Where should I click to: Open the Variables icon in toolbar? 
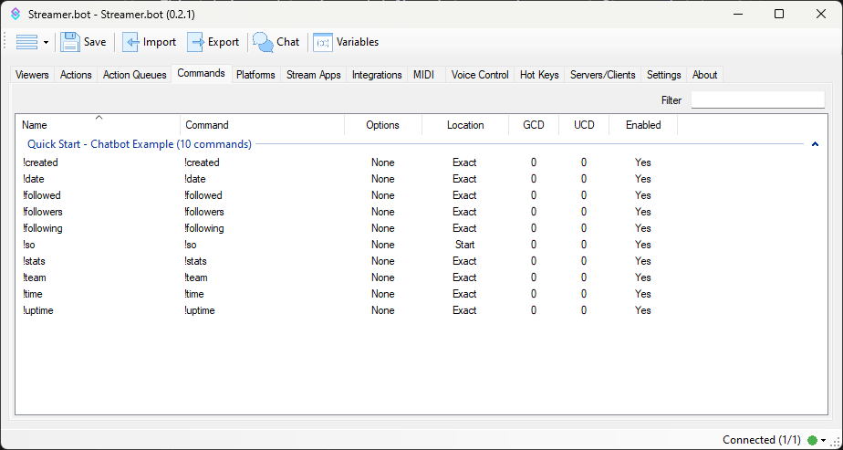click(x=323, y=42)
